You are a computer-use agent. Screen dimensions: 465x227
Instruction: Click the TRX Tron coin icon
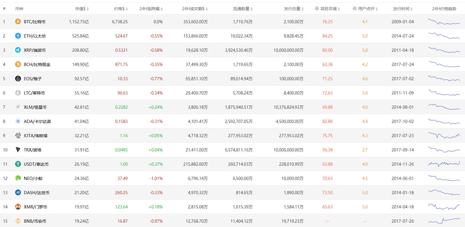pyautogui.click(x=18, y=150)
